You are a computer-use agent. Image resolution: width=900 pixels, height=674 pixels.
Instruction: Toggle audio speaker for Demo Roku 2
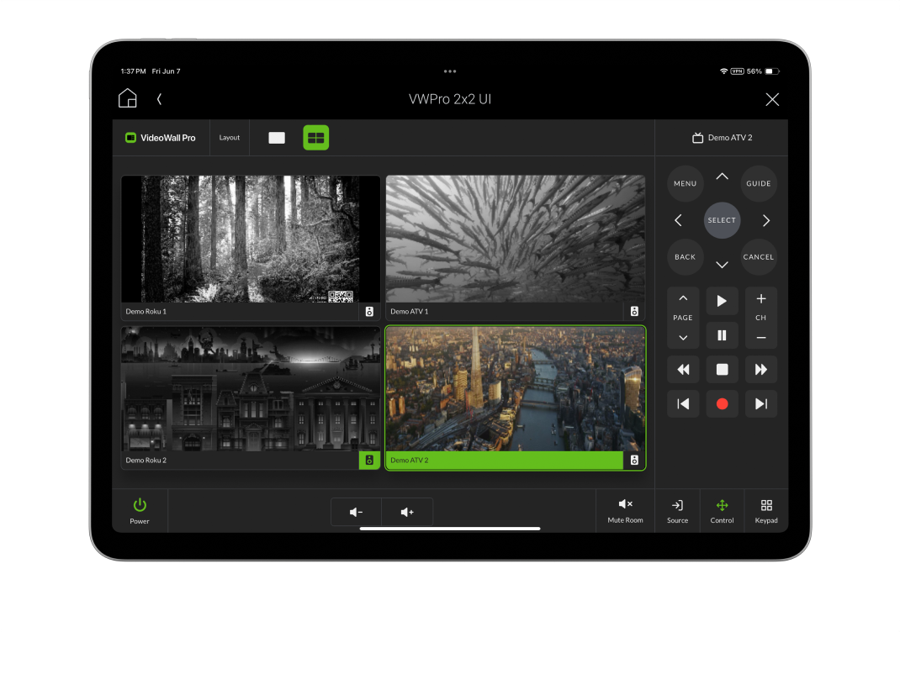pyautogui.click(x=369, y=461)
